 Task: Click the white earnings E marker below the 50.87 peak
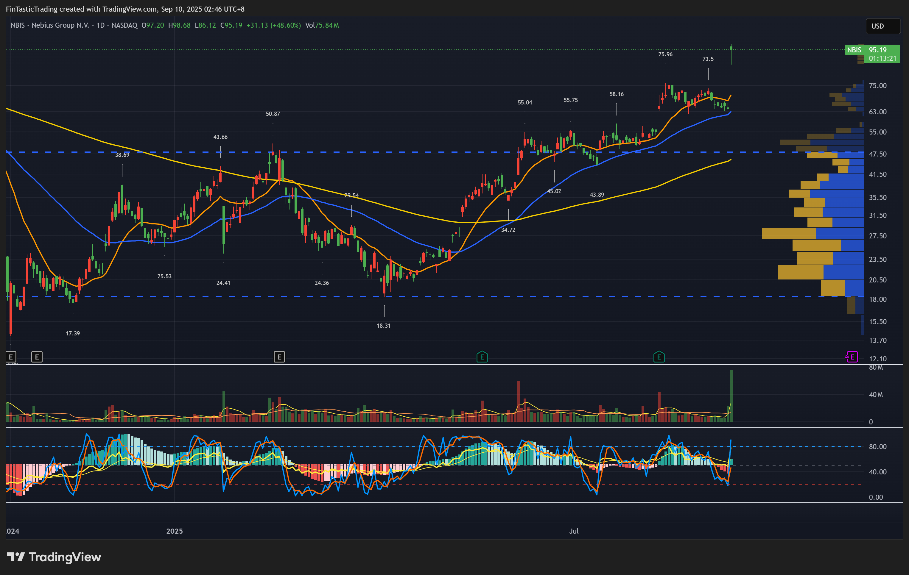pos(279,357)
